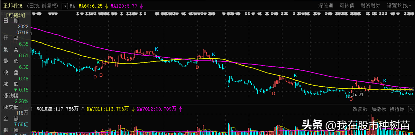Select the cyan K marker nearest the chart's right edge
Viewport: 415px width, 135px height.
point(385,81)
